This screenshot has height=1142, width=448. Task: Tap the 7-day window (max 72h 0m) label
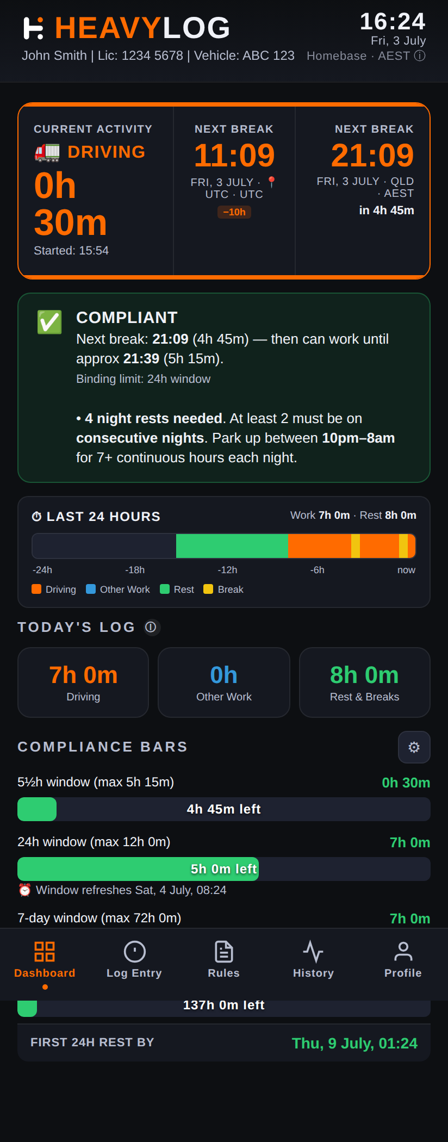click(99, 918)
